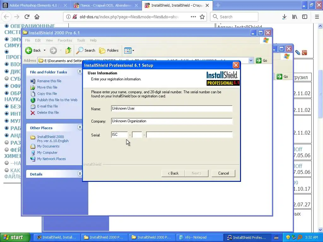The height and width of the screenshot is (242, 323).
Task: Click Delete this file
Action: (48, 112)
